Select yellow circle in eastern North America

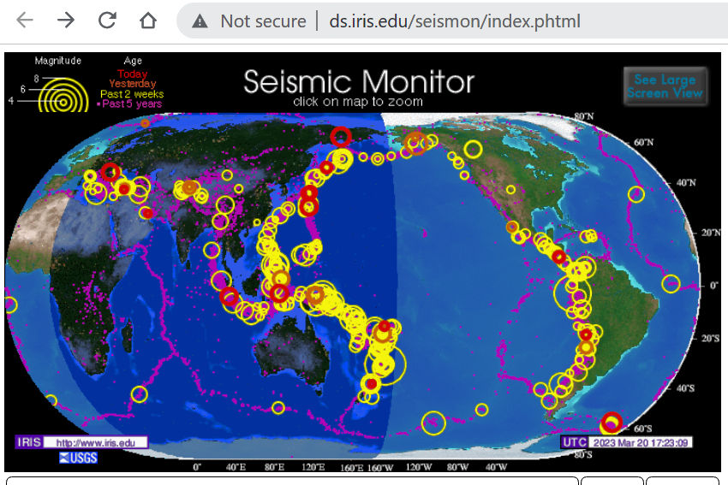tap(636, 194)
